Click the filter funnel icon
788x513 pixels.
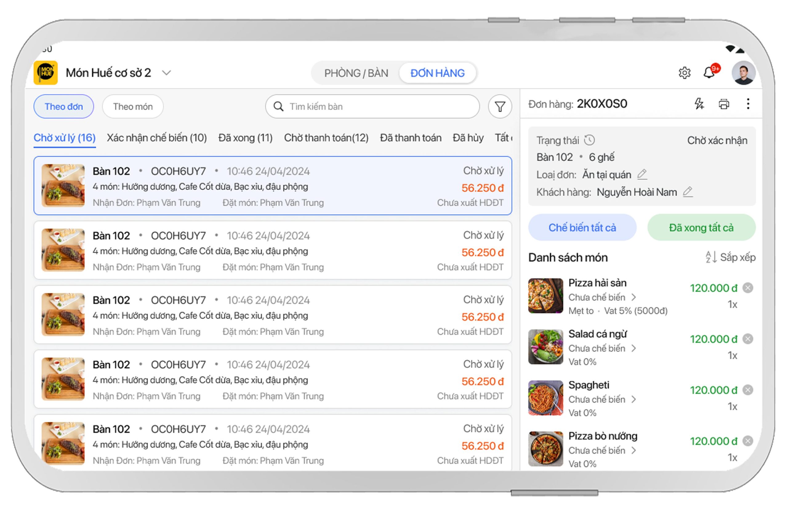click(500, 107)
